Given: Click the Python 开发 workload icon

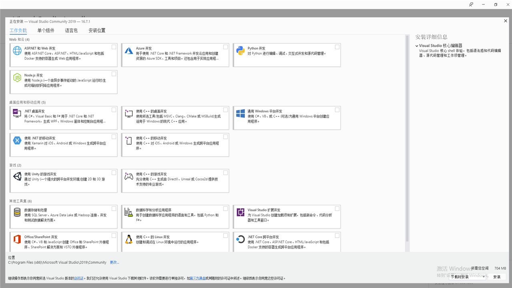Looking at the screenshot, I should [240, 51].
